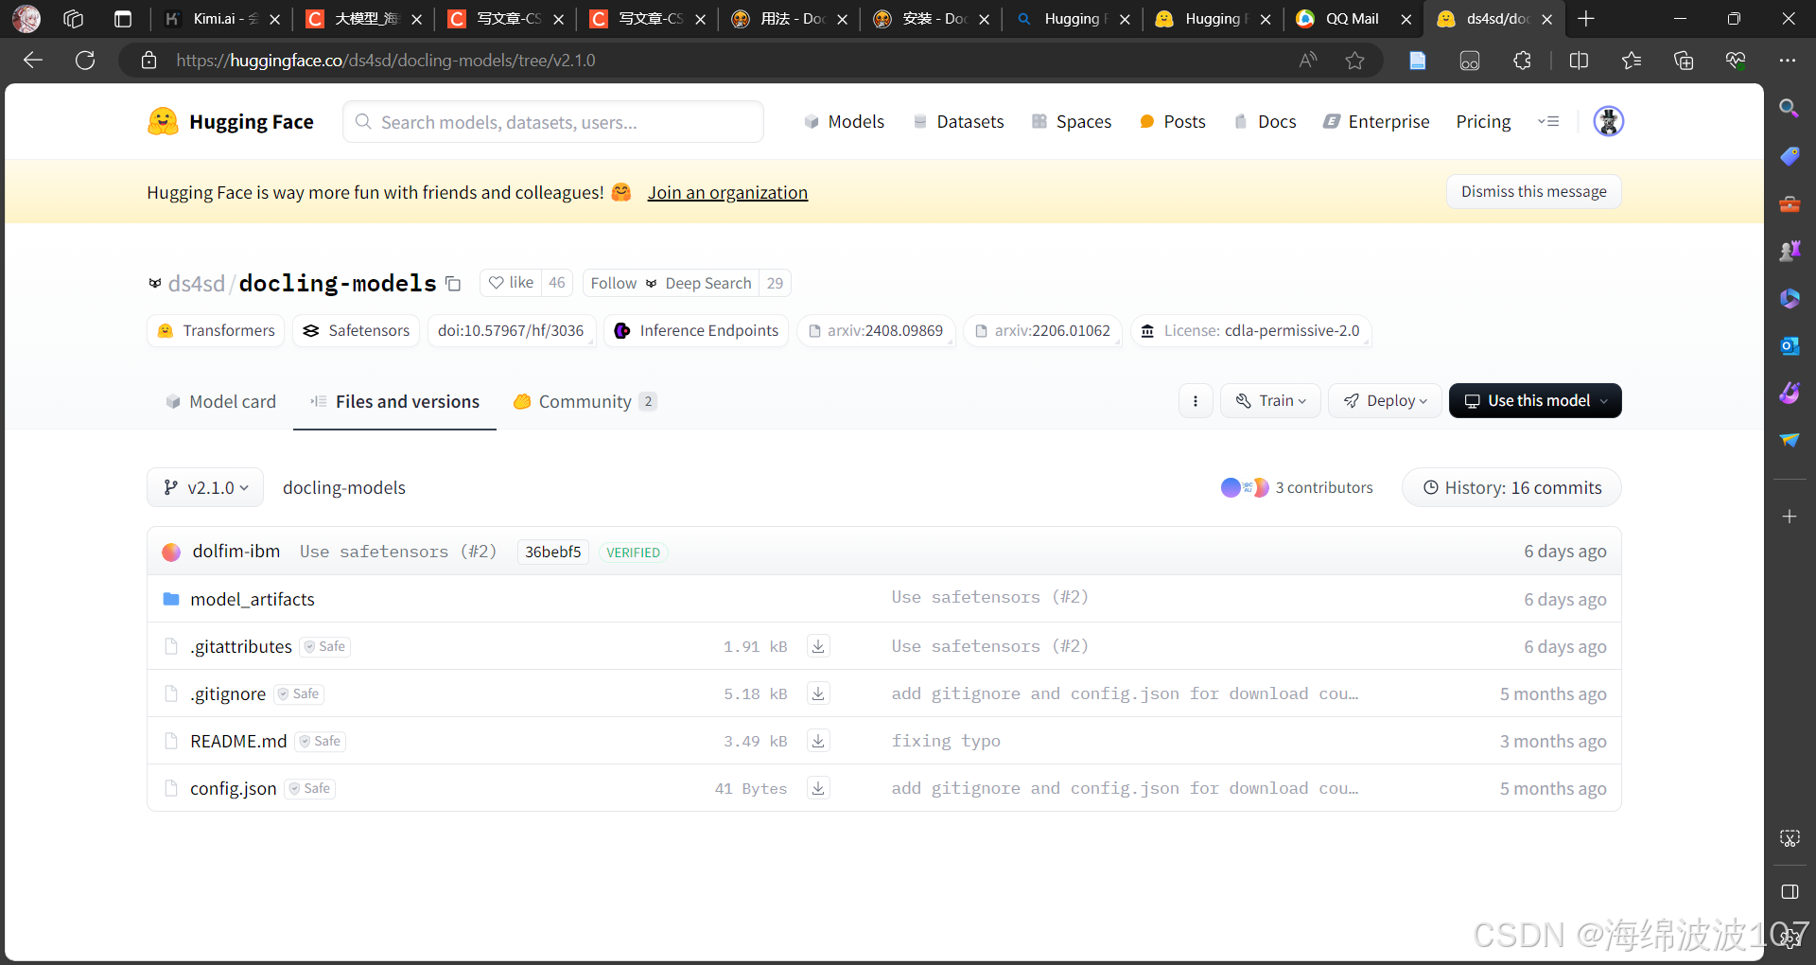
Task: Expand the navigation more-menu icon
Action: tap(1548, 121)
